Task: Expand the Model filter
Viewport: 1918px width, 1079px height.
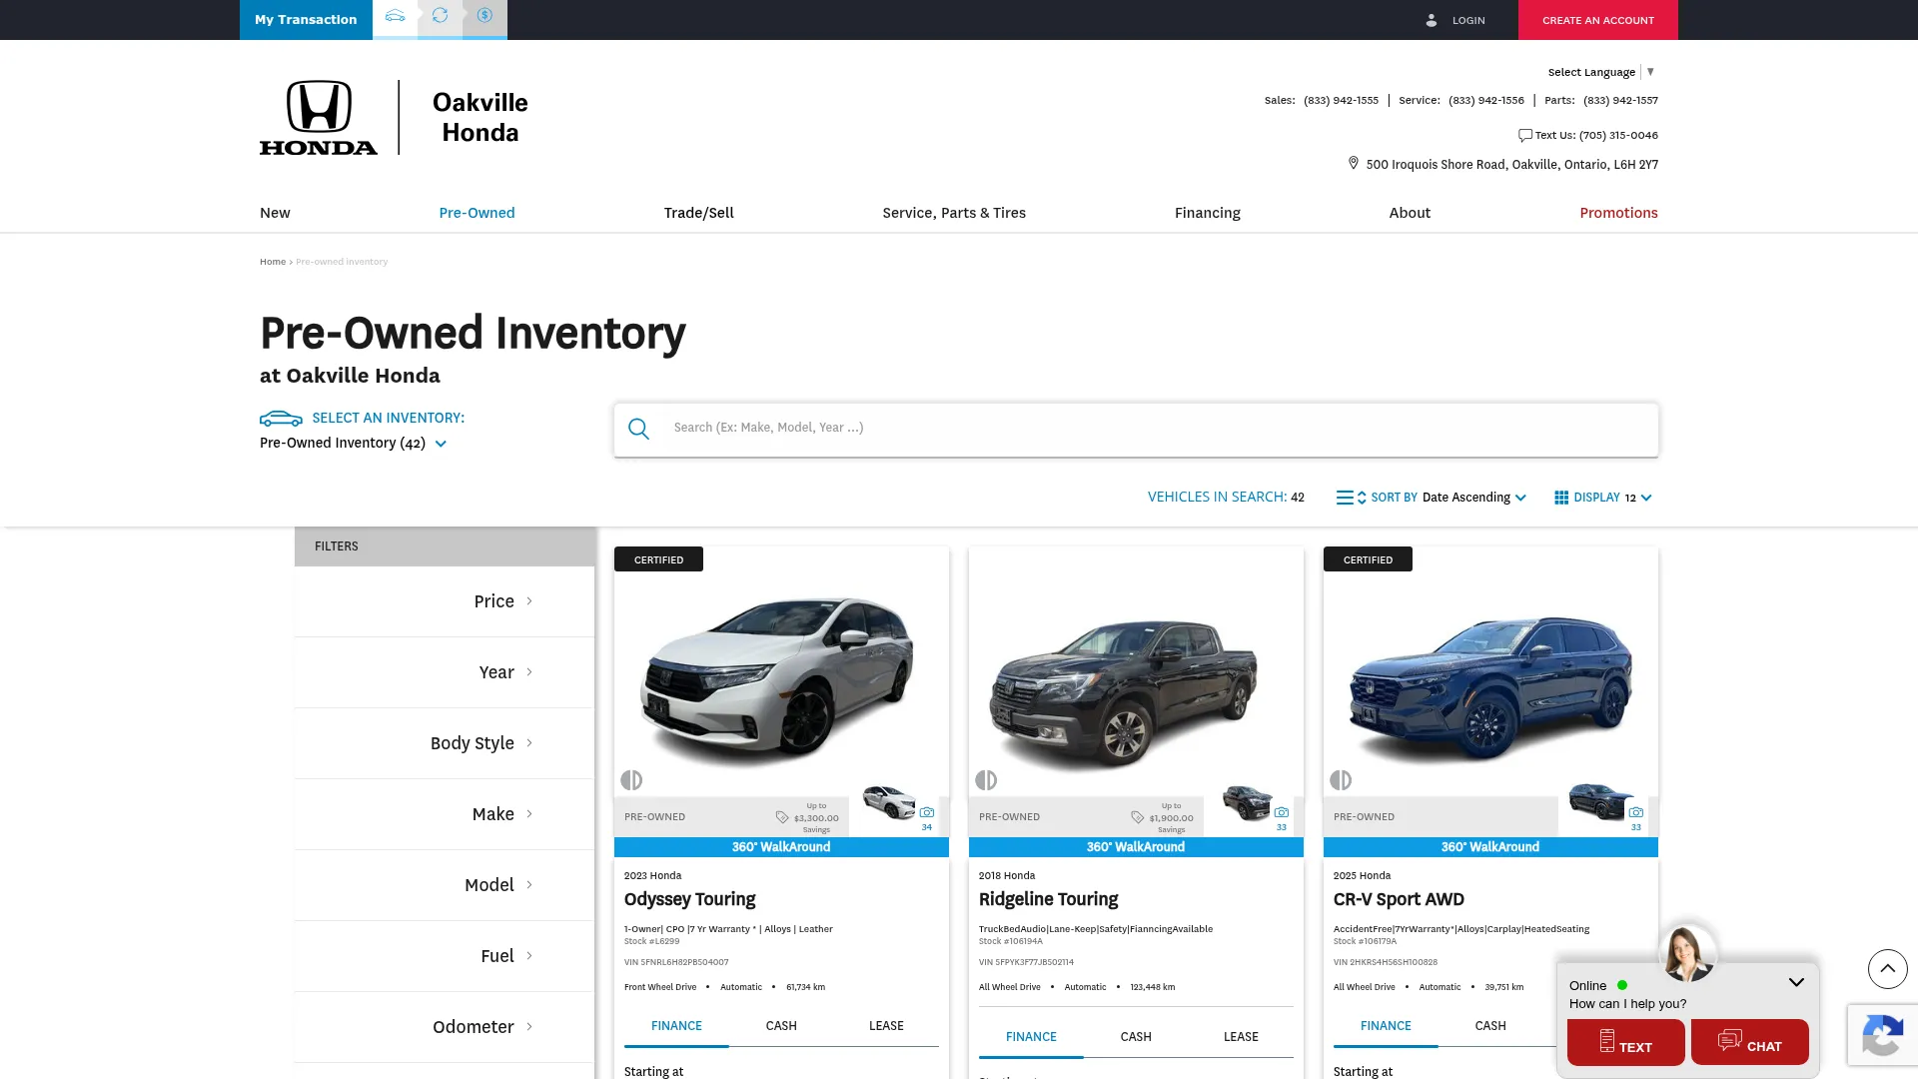Action: pos(445,885)
